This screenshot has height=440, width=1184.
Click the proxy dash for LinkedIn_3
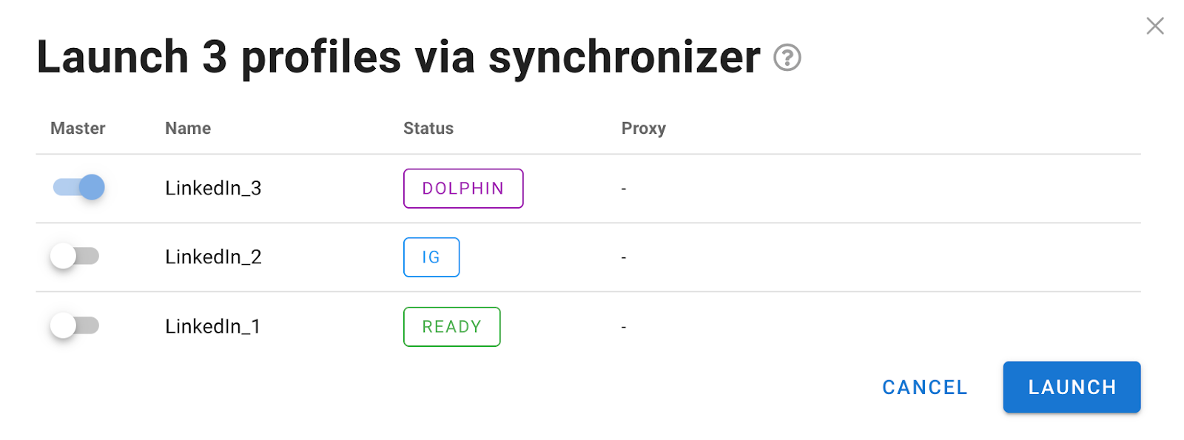point(624,189)
